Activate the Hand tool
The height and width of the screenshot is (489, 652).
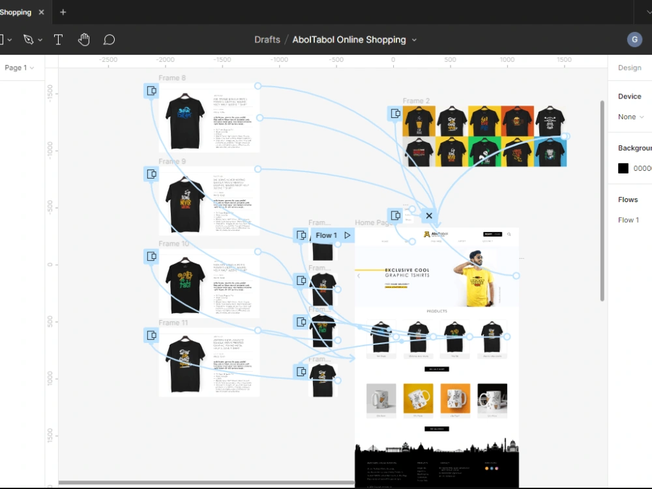[x=83, y=40]
